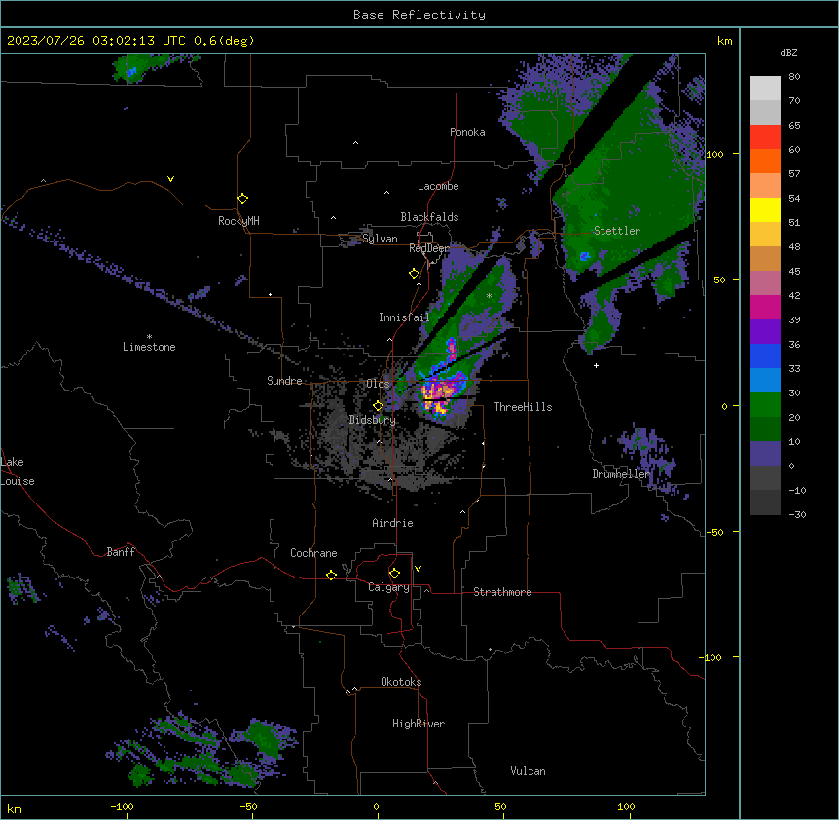Click the yellow diamond marker above Calgary
Screen dimensions: 839x820
[x=394, y=574]
